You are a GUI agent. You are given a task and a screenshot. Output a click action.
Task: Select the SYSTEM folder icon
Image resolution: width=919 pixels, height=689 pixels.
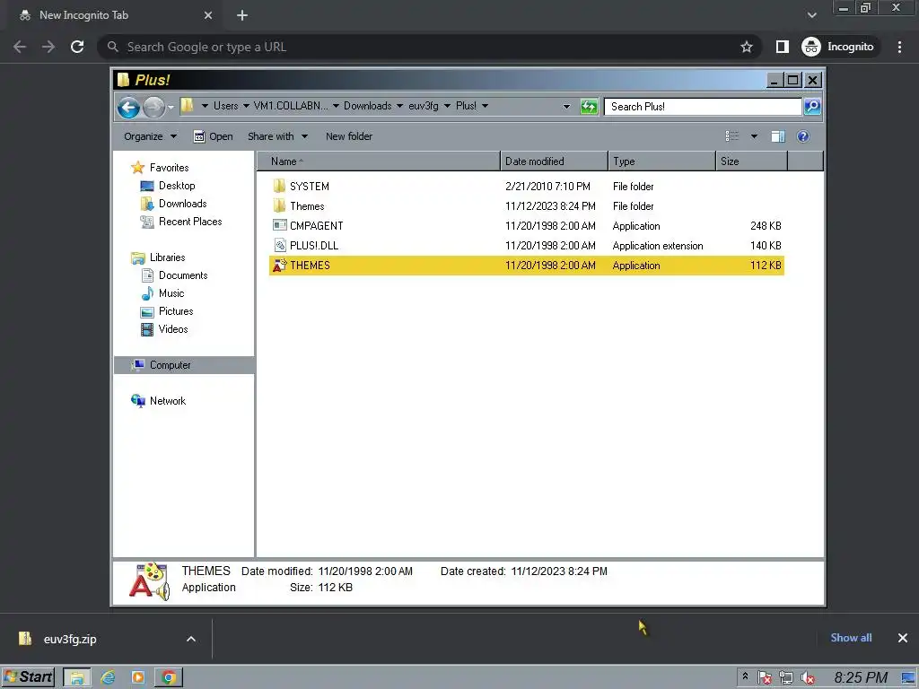tap(279, 187)
